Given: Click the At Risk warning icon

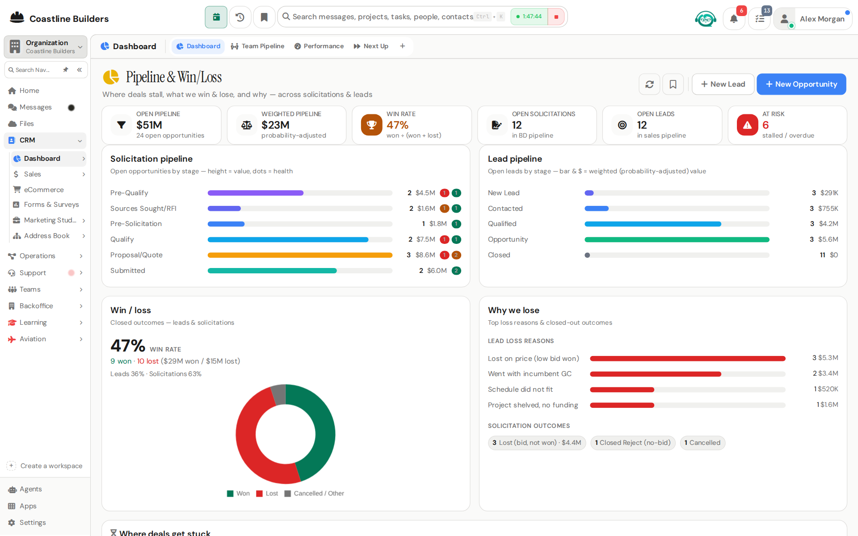Looking at the screenshot, I should (x=747, y=125).
